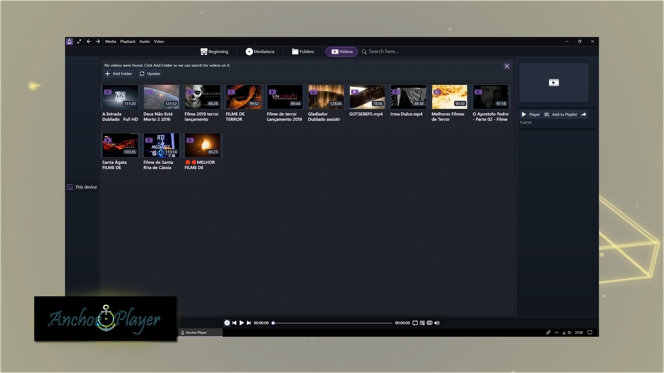Viewport: 664px width, 373px height.
Task: Toggle closed captions CC icon
Action: (430, 323)
